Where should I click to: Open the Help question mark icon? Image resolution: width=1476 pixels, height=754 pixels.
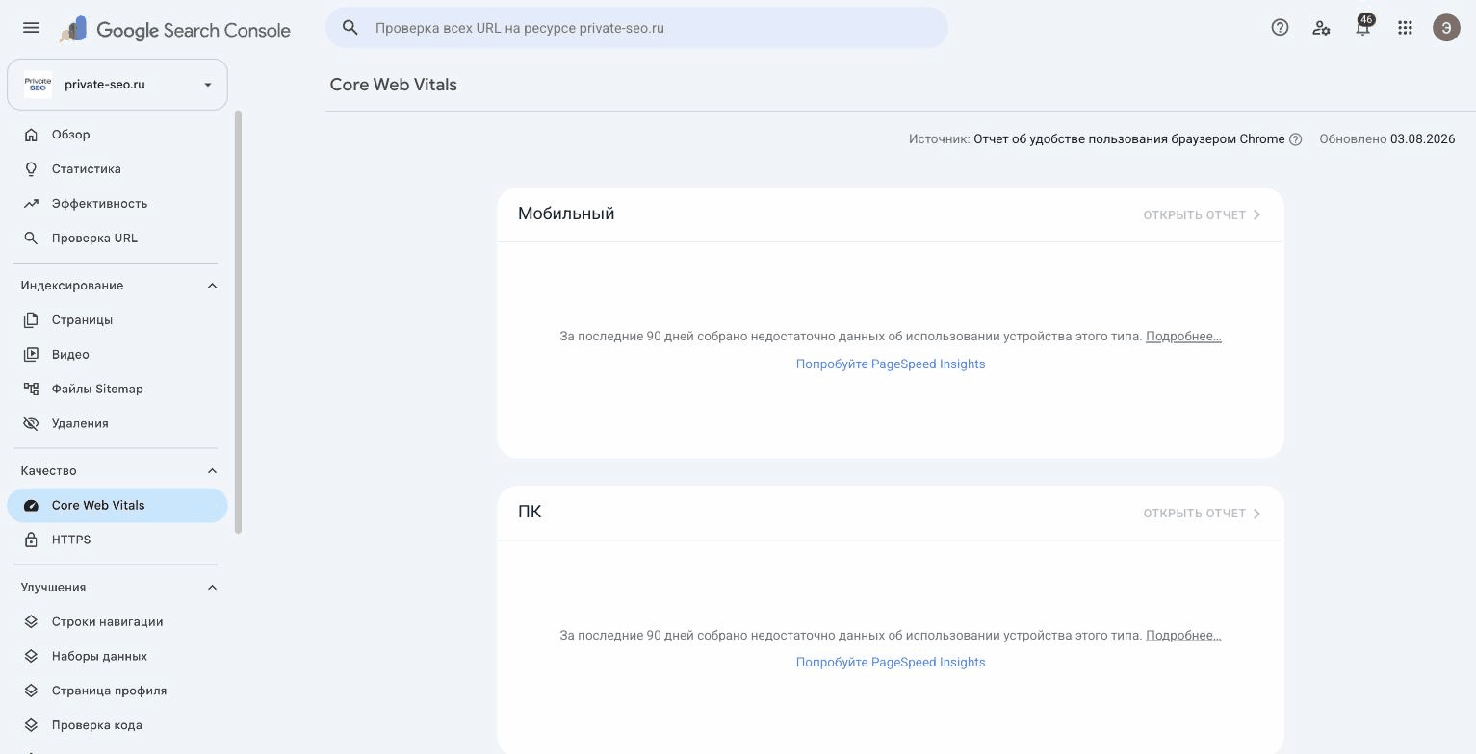(x=1280, y=28)
